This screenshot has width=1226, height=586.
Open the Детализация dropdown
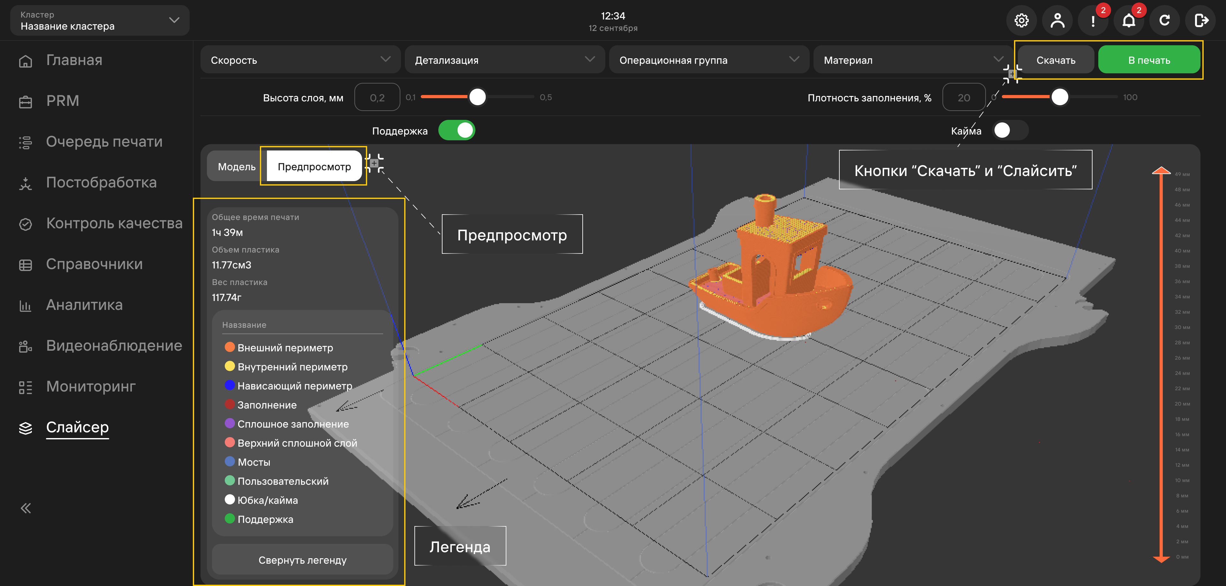[x=504, y=60]
